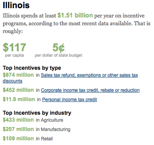Image resolution: width=154 pixels, height=145 pixels.
Task: Click the 5¢ per dollar figure
Action: tap(58, 48)
